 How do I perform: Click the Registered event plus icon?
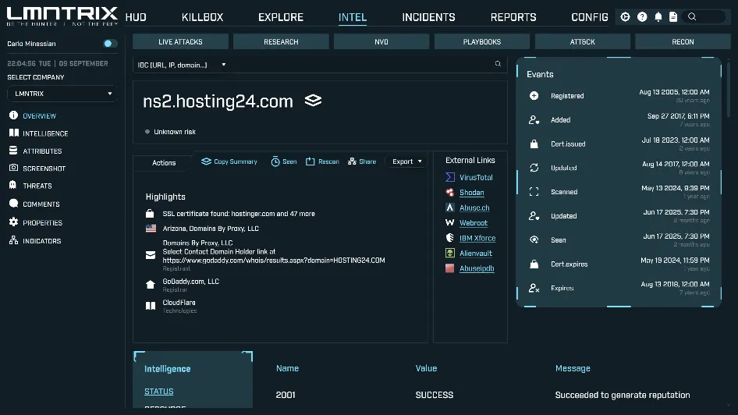point(534,95)
